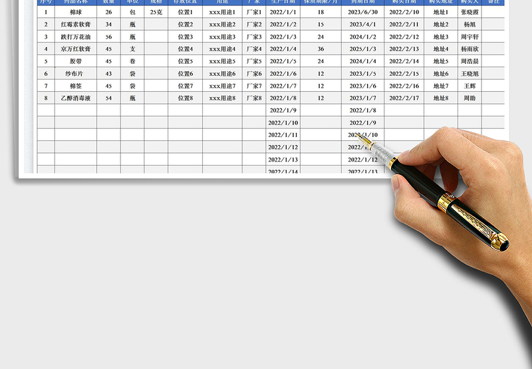Click the storage location cell 位置4
The image size is (532, 369).
(186, 49)
